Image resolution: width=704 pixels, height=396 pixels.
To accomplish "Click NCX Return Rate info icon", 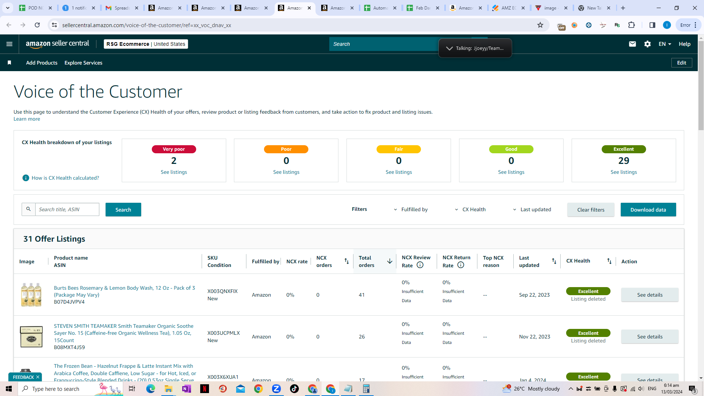I will coord(461,265).
